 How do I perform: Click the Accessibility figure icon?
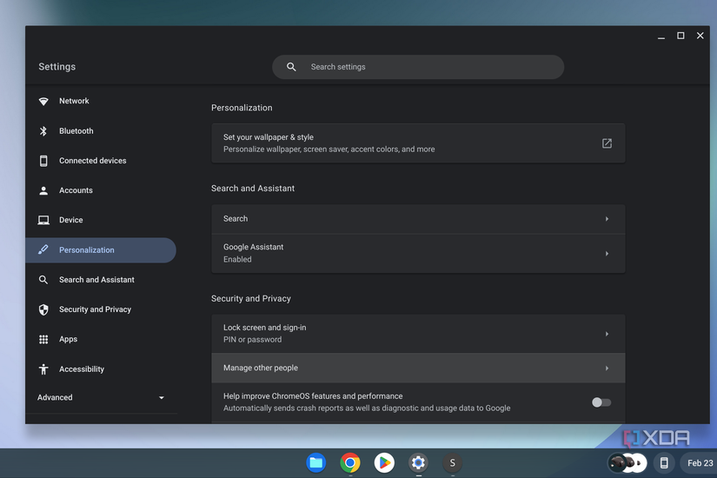point(43,369)
